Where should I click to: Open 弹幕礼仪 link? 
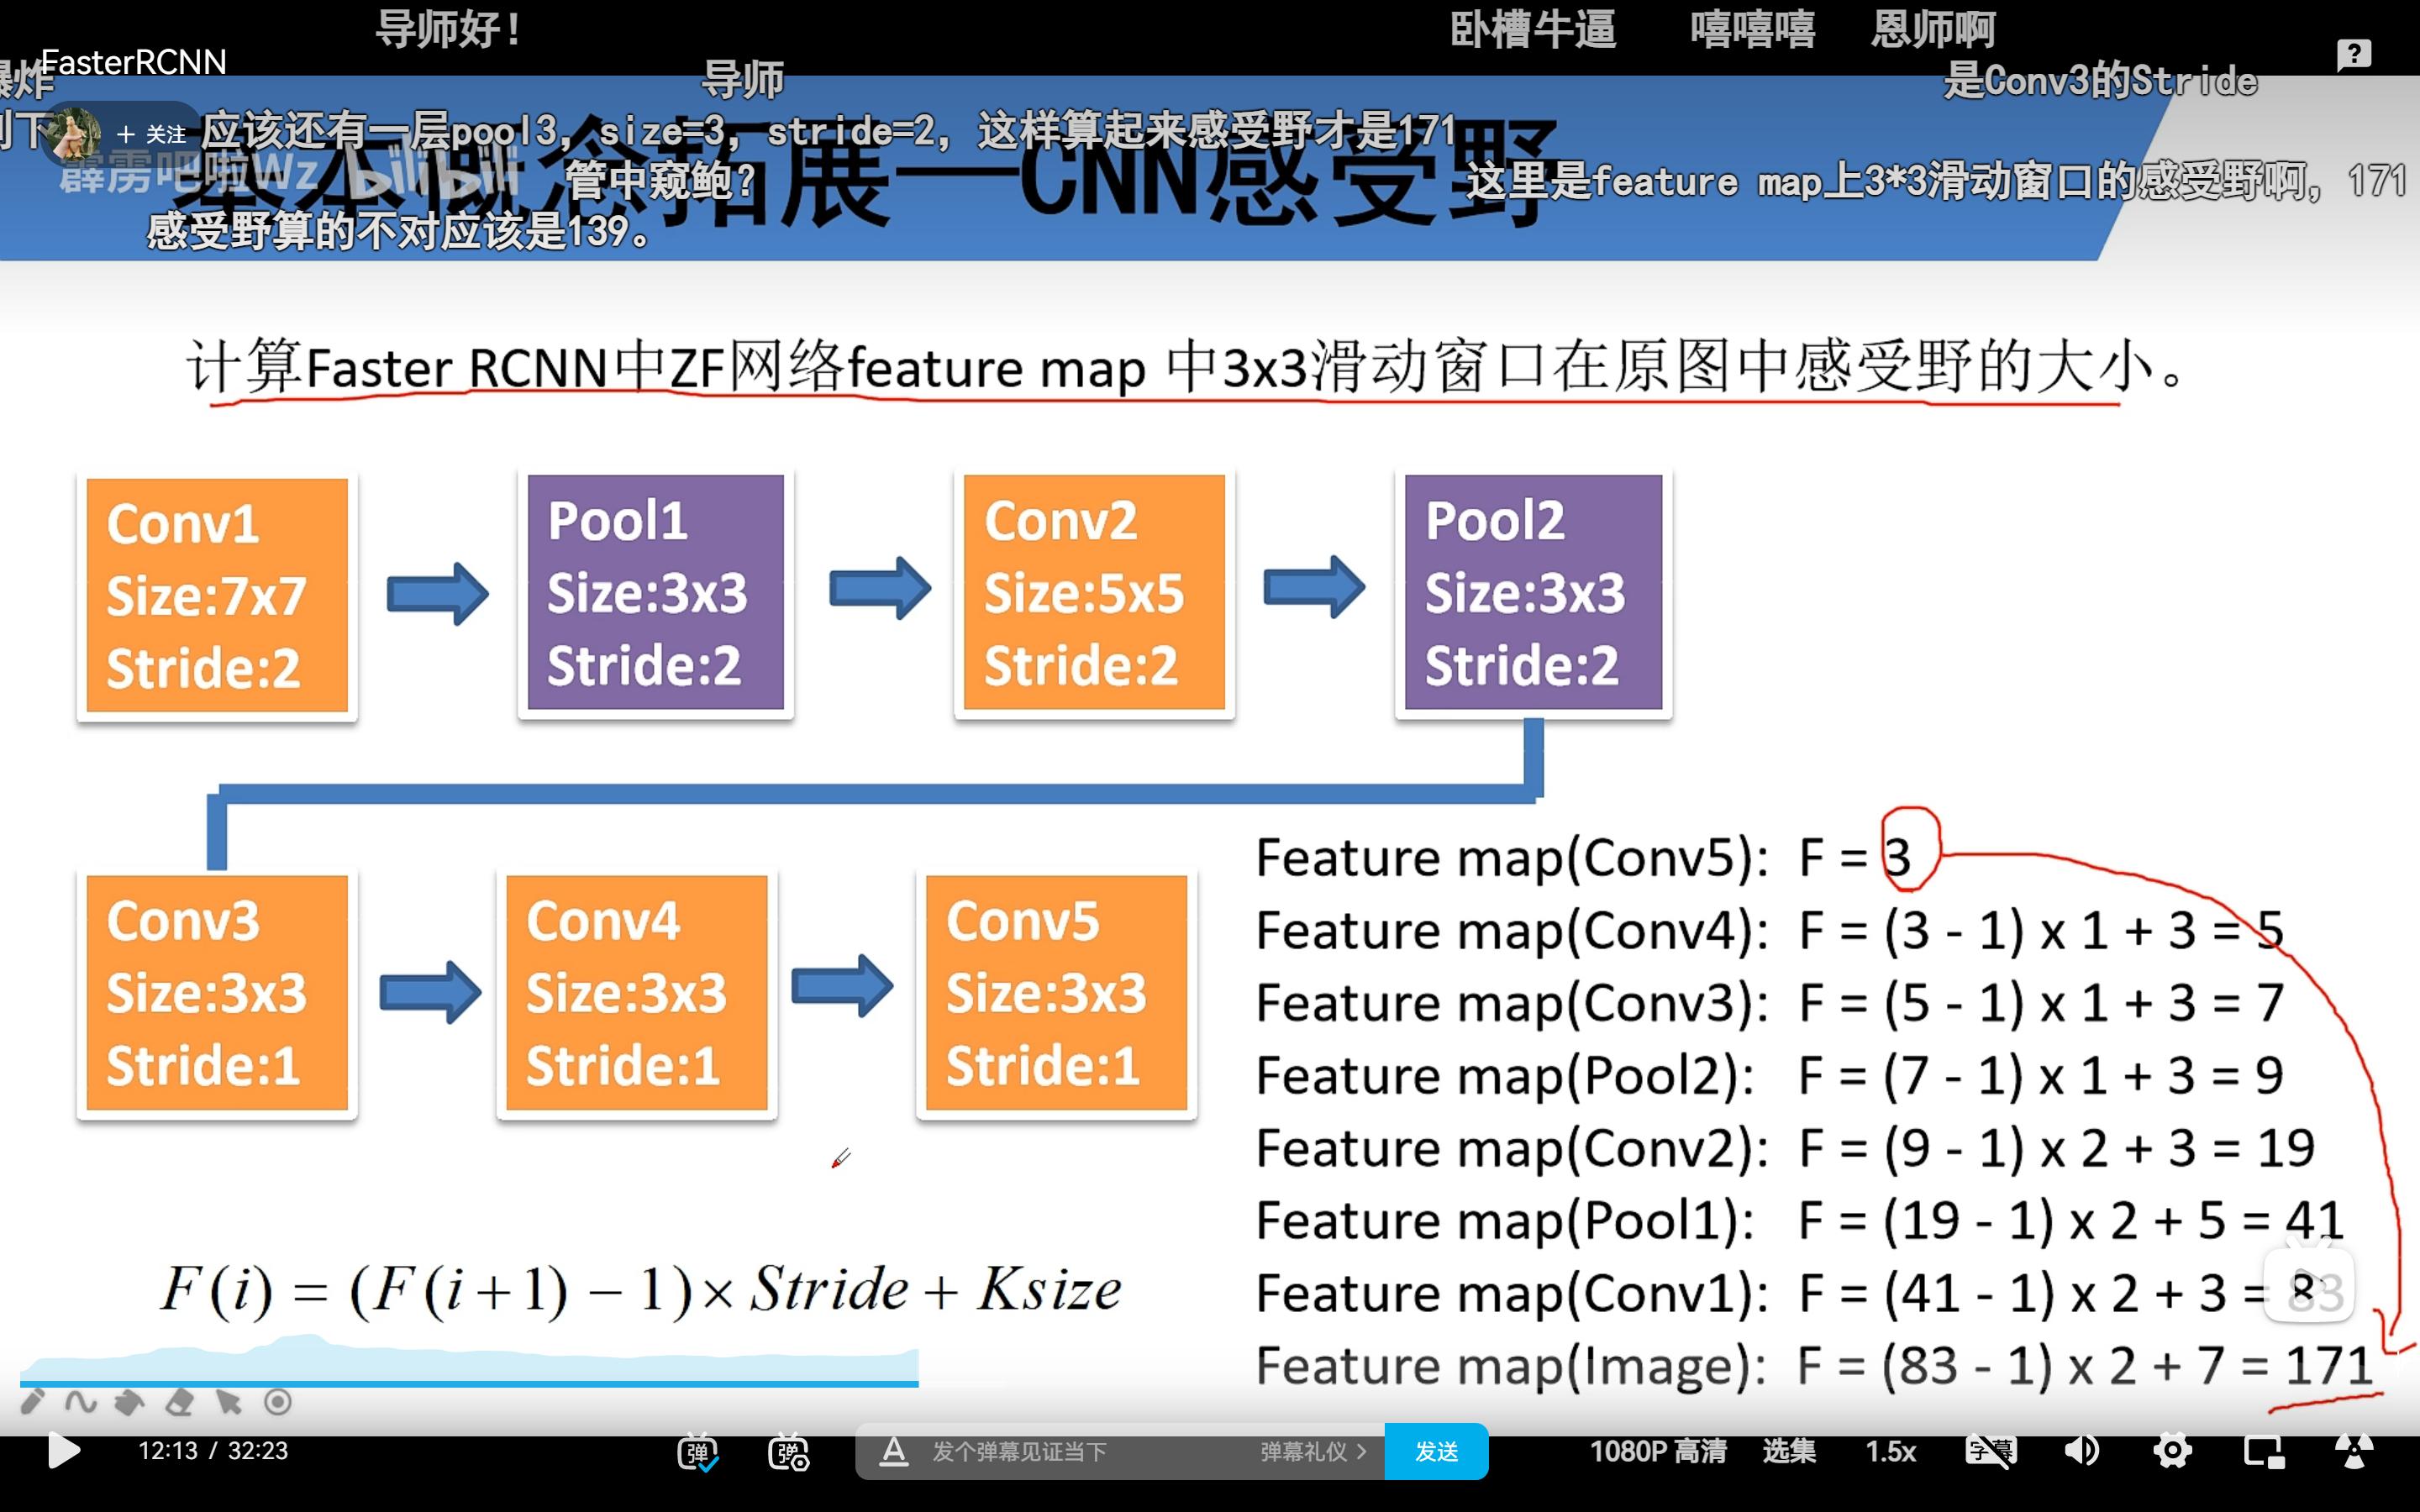coord(1312,1451)
